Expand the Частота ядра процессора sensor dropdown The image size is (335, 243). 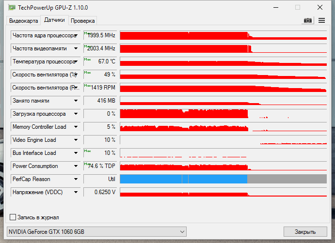pyautogui.click(x=76, y=35)
